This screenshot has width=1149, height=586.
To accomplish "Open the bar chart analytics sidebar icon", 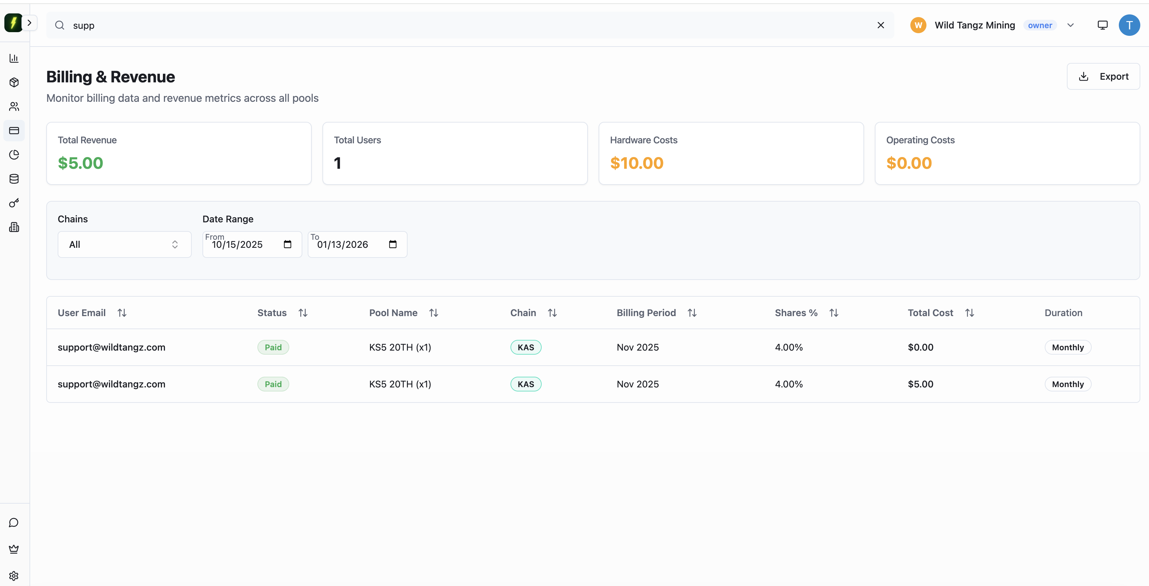I will pos(14,58).
